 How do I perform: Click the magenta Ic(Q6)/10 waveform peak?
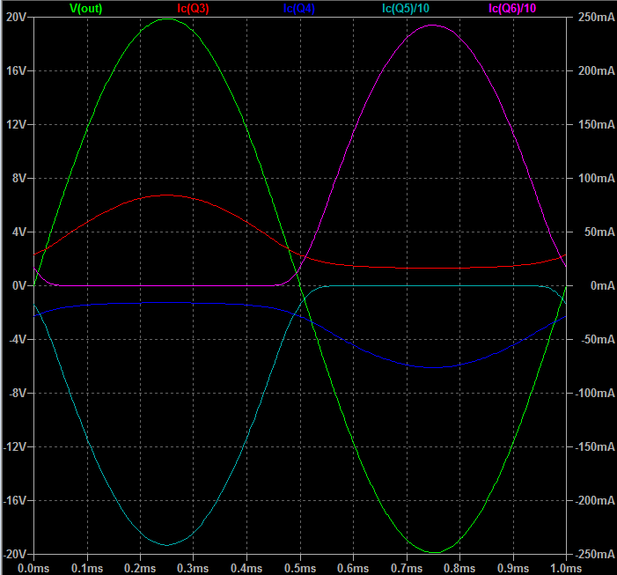pyautogui.click(x=432, y=26)
